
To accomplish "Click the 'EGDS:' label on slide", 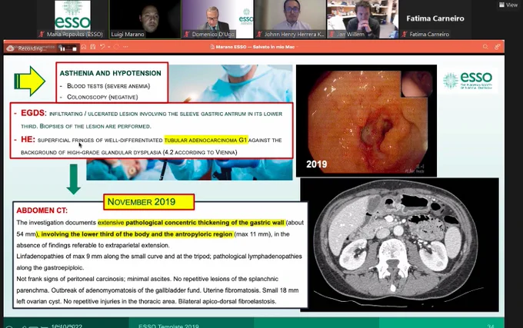I will 34,113.
